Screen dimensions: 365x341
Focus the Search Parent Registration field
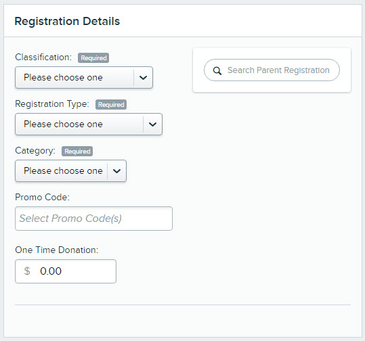coord(272,70)
